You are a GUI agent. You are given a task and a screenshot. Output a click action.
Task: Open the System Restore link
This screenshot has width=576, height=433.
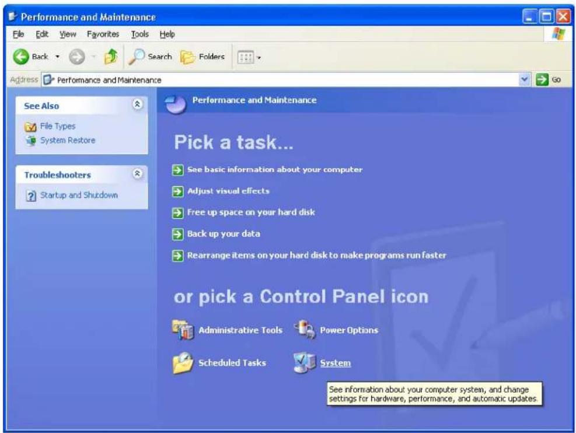pos(68,140)
